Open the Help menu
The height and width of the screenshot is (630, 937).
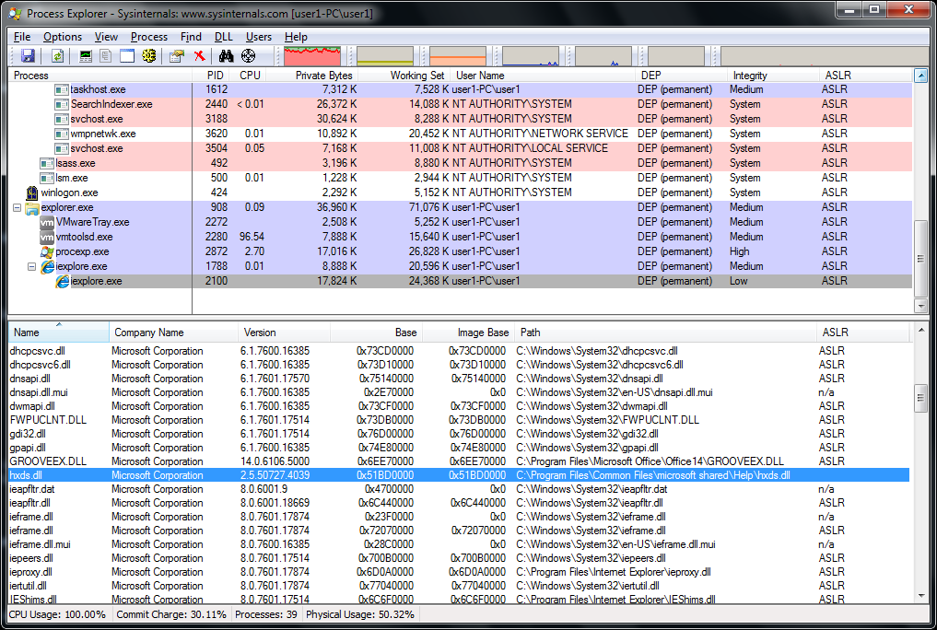coord(296,37)
